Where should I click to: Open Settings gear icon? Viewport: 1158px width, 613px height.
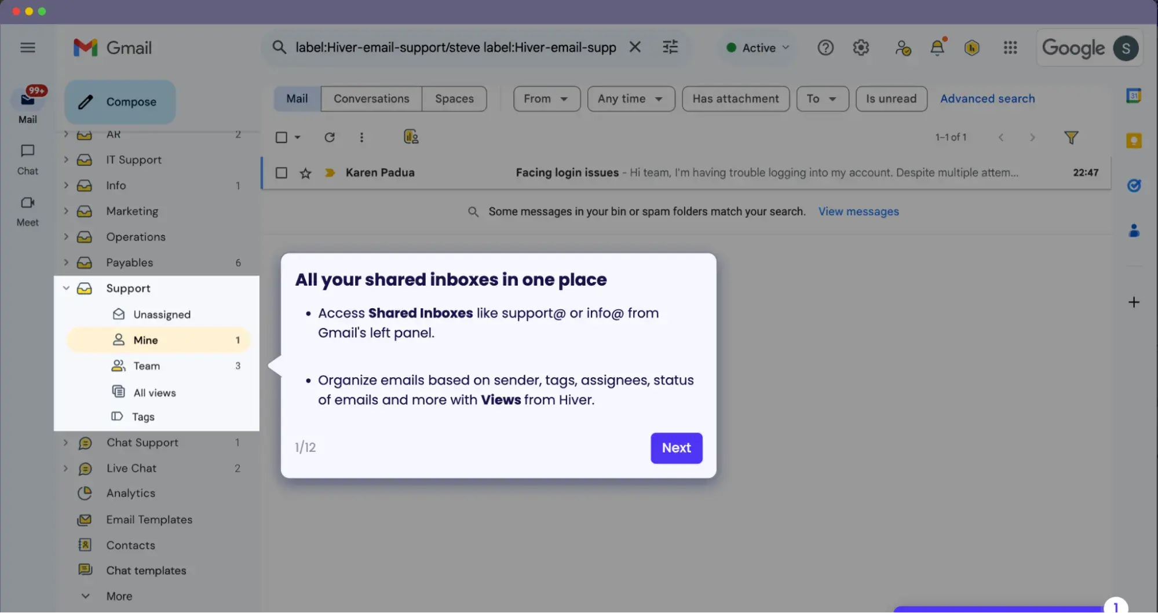click(x=861, y=48)
